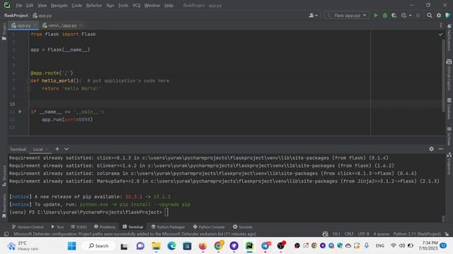Open the Tools menu

point(123,6)
